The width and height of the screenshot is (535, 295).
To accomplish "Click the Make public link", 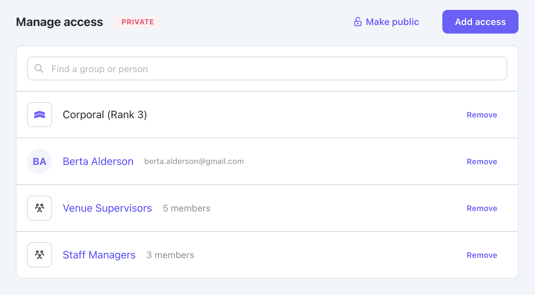I will click(x=392, y=22).
